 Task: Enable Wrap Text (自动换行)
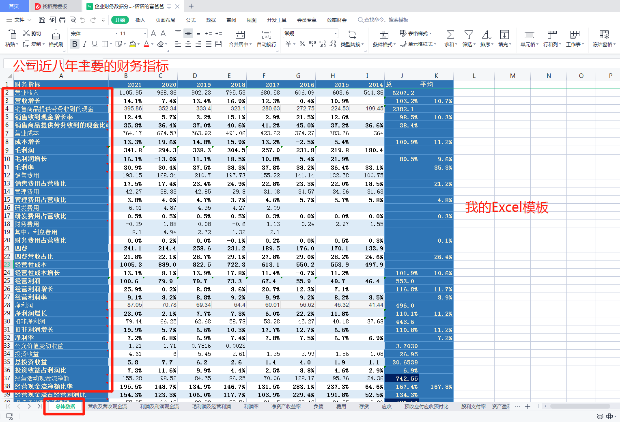(x=266, y=39)
